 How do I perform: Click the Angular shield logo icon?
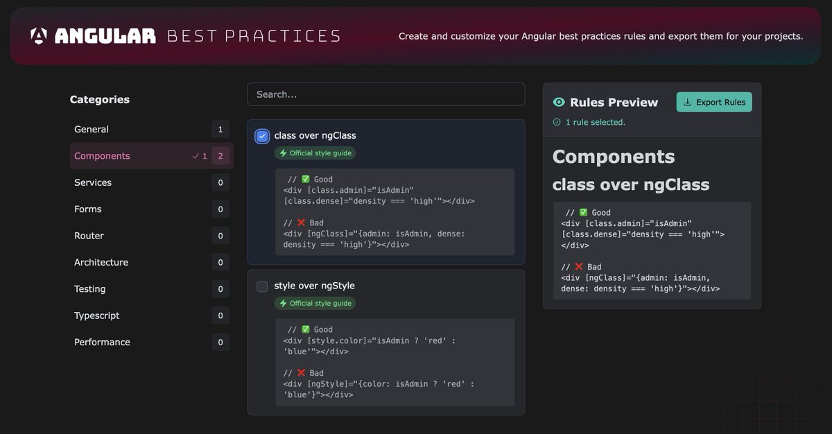(39, 36)
